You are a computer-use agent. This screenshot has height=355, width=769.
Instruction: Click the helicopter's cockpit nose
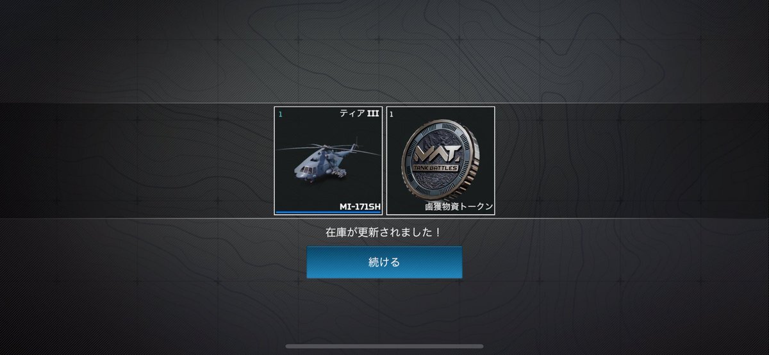301,169
